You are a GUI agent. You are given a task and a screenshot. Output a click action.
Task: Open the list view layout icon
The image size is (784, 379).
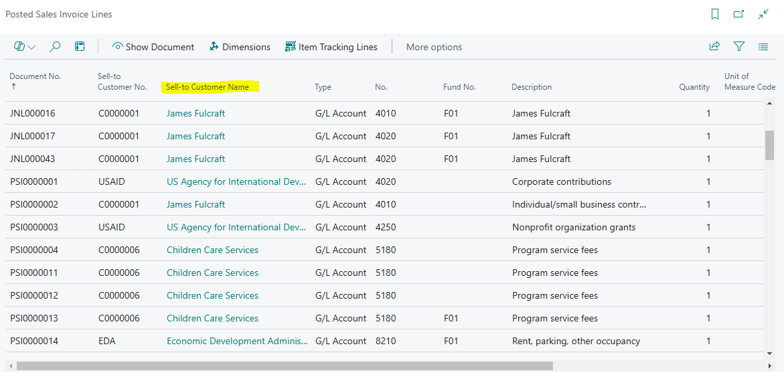[x=763, y=47]
